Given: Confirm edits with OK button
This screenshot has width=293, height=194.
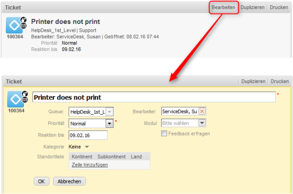Looking at the screenshot, I should 42,181.
